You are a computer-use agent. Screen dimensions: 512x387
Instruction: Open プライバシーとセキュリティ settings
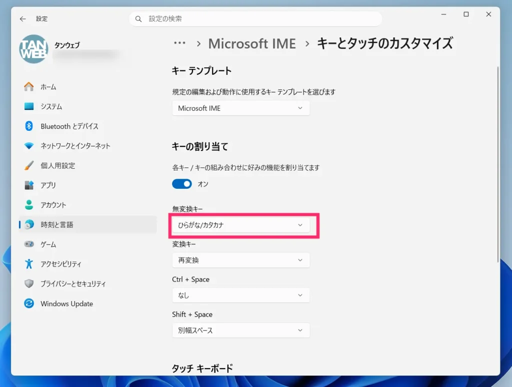(x=87, y=284)
